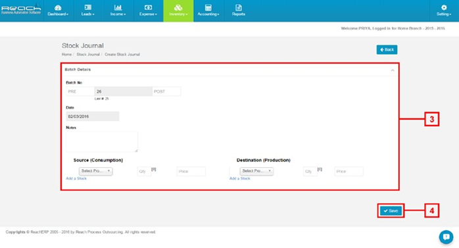Image resolution: width=459 pixels, height=248 pixels.
Task: Click the POST batch suffix field
Action: coord(166,91)
